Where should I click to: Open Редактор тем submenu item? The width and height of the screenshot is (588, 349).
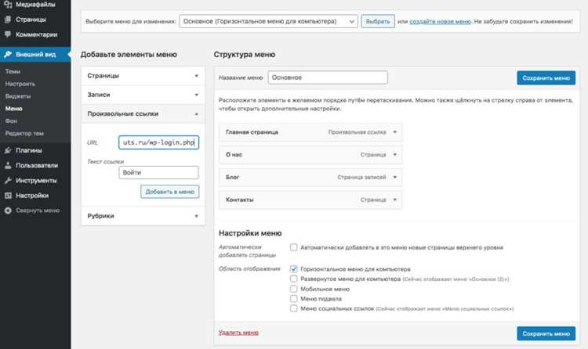(24, 133)
